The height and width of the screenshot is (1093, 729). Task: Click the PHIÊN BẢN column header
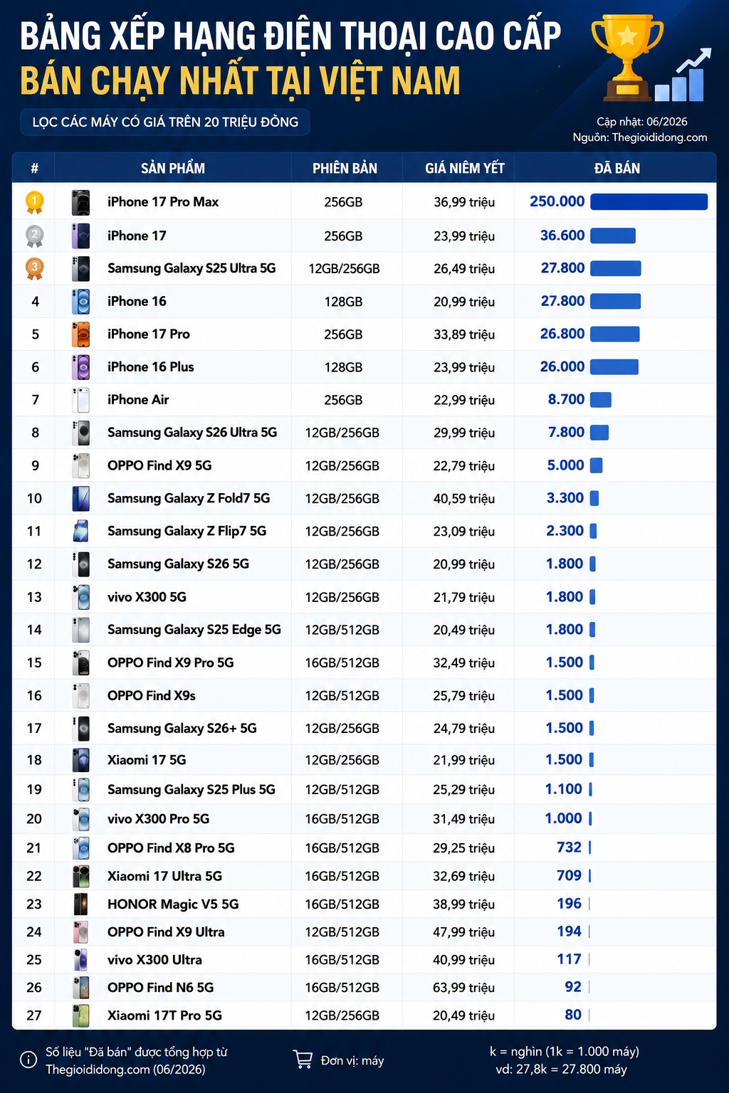pyautogui.click(x=345, y=169)
